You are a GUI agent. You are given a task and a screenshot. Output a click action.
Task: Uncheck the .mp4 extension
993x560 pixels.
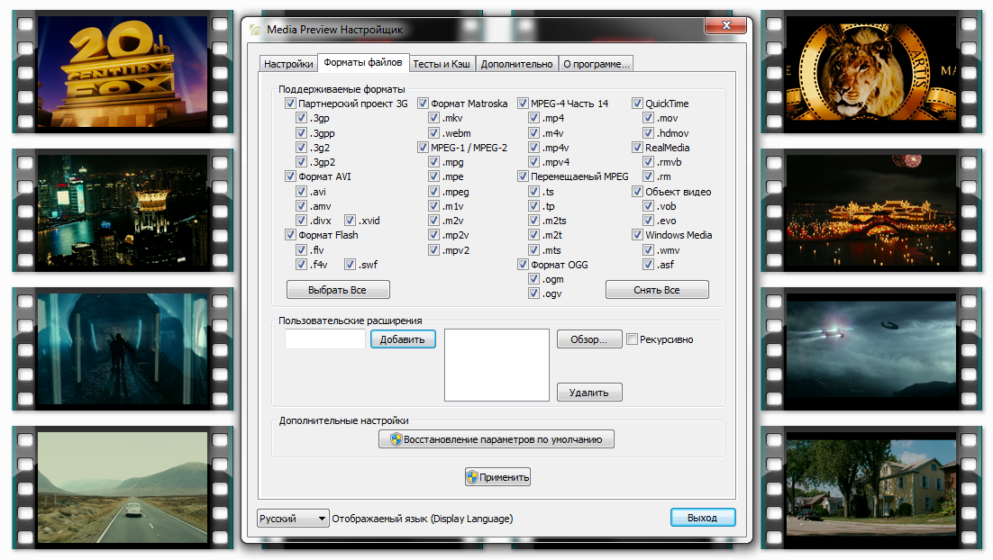click(x=533, y=118)
